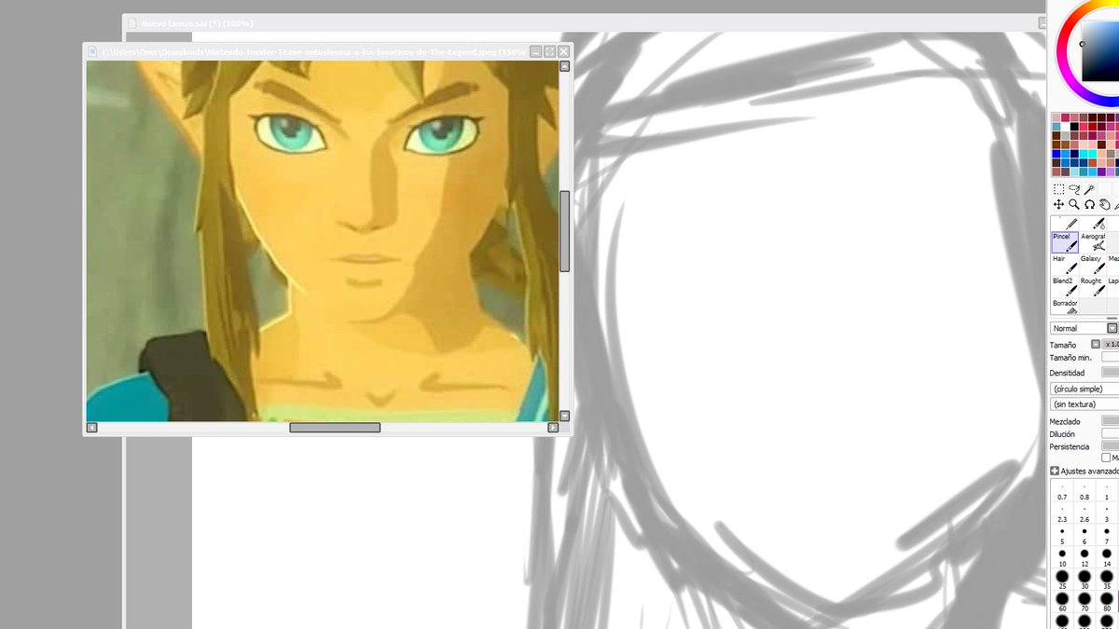Click the reference image vertical scrollbar thumb
1119x629 pixels.
(564, 231)
